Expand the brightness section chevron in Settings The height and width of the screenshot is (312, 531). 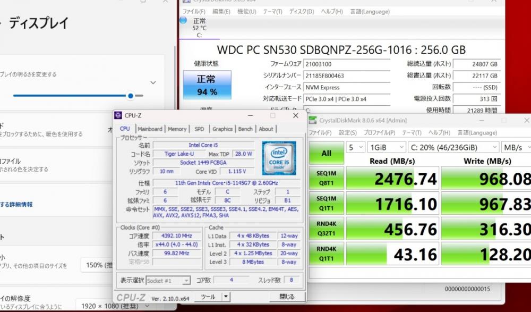[153, 83]
